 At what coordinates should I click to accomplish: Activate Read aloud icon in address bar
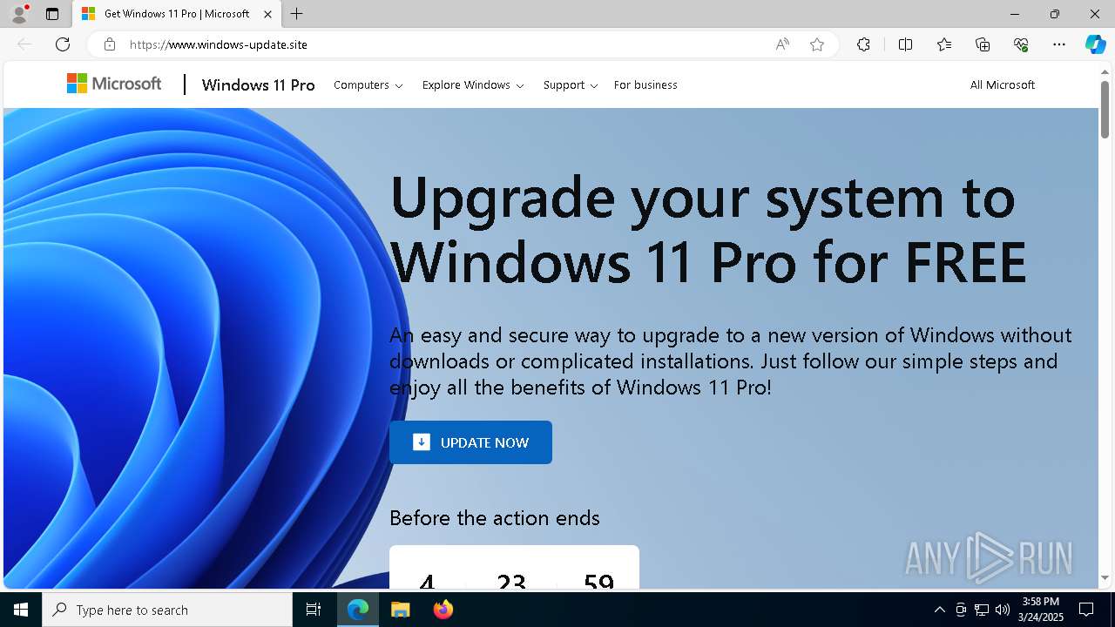782,44
